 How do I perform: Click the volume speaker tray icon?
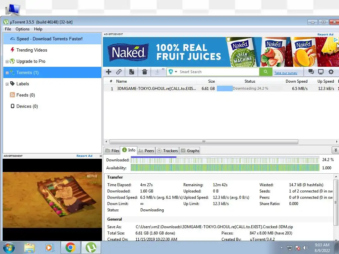(x=306, y=248)
